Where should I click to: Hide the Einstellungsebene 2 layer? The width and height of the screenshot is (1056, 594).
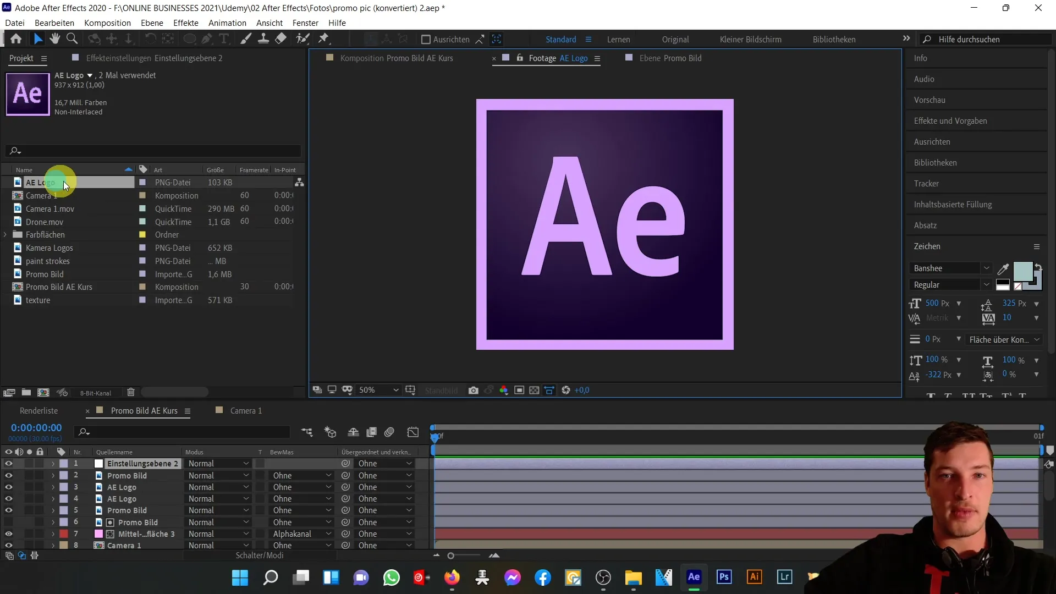pyautogui.click(x=8, y=464)
